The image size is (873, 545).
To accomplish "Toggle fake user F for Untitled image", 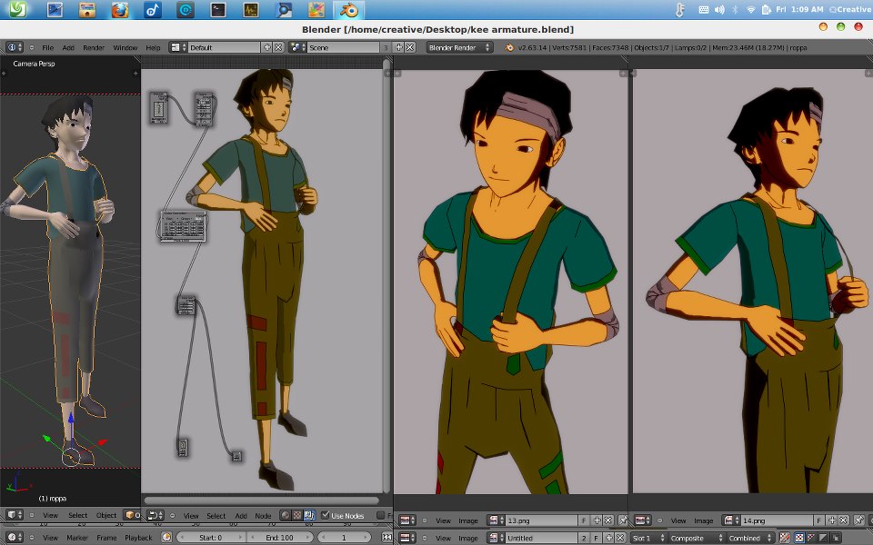I will point(597,538).
